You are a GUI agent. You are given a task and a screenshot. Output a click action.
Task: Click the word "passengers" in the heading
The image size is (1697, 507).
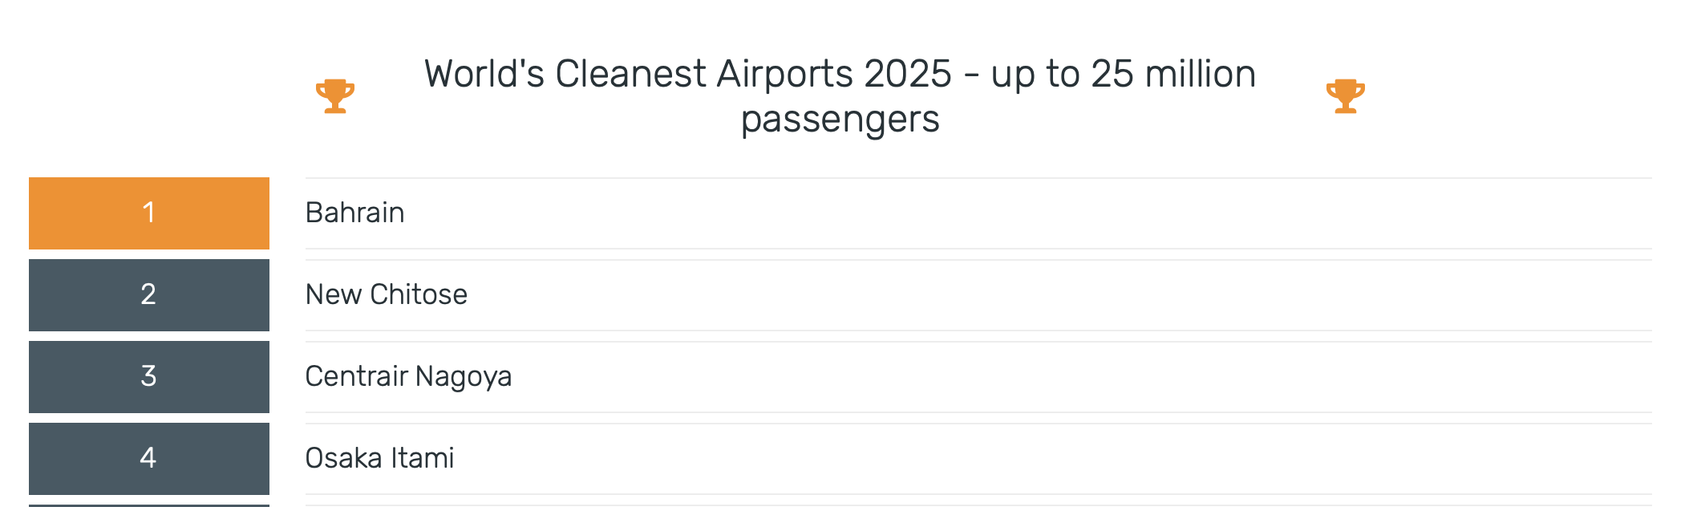[x=840, y=120]
